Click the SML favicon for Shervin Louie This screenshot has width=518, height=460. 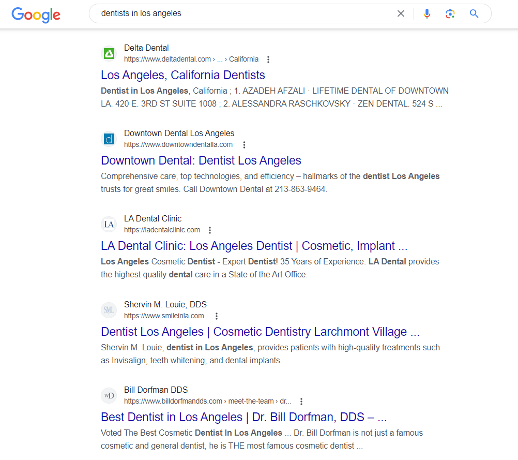[109, 310]
